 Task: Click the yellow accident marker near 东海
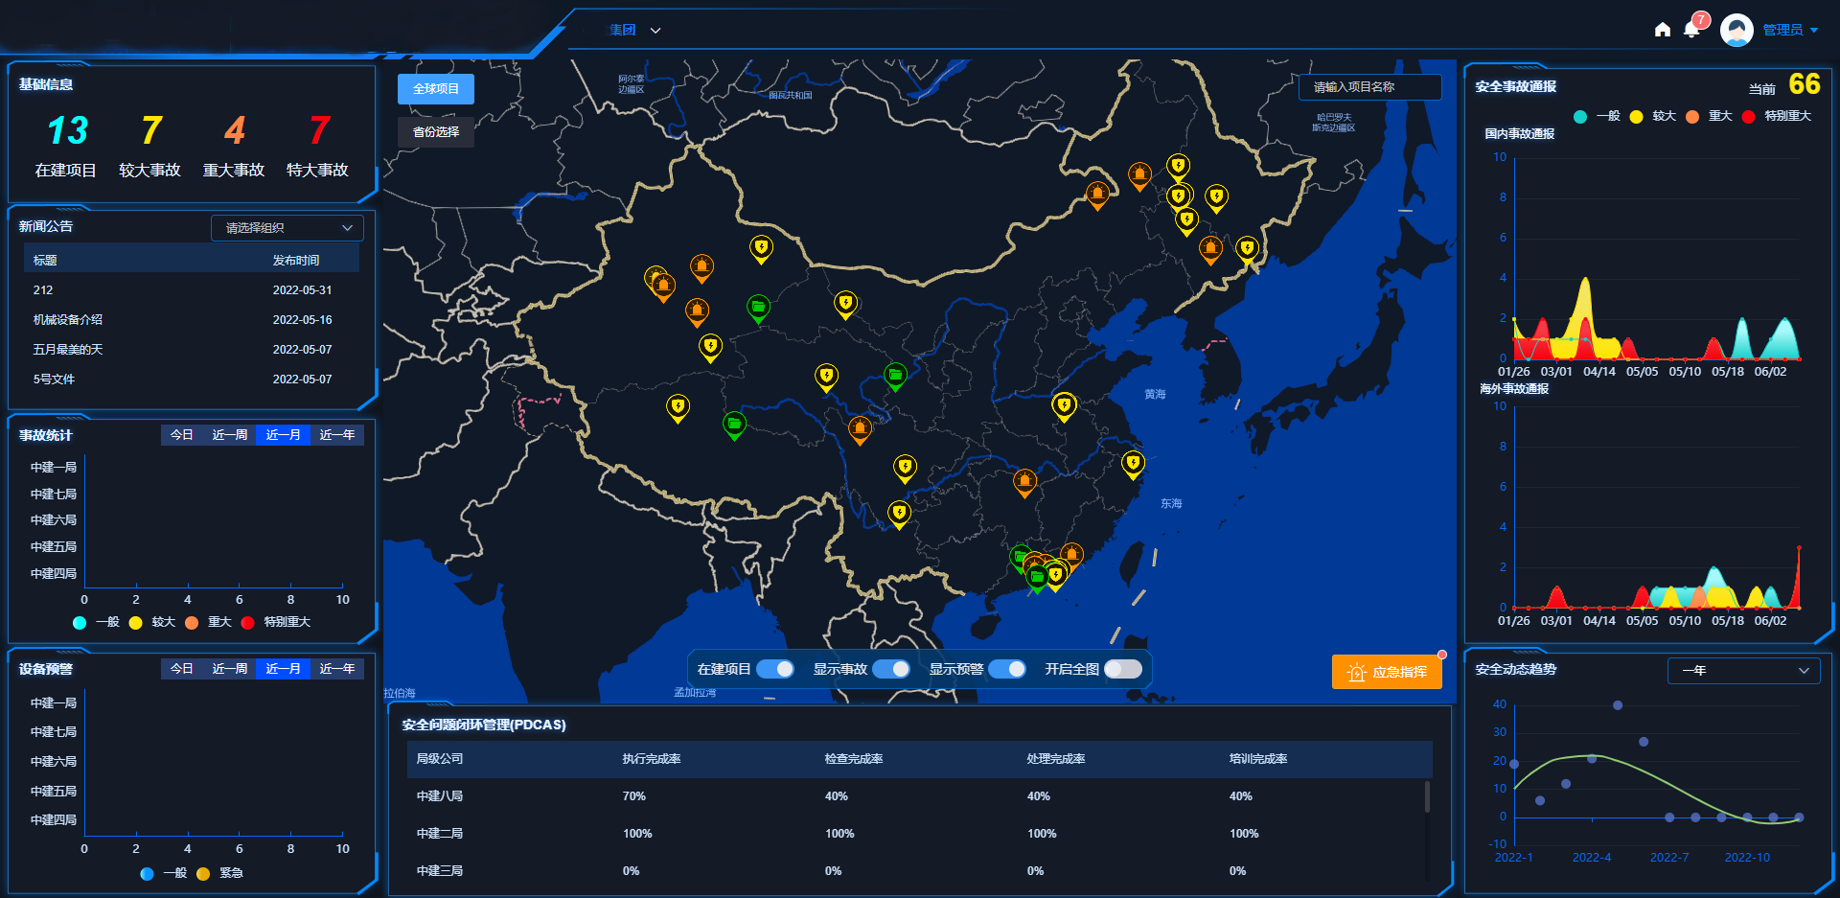[1133, 464]
